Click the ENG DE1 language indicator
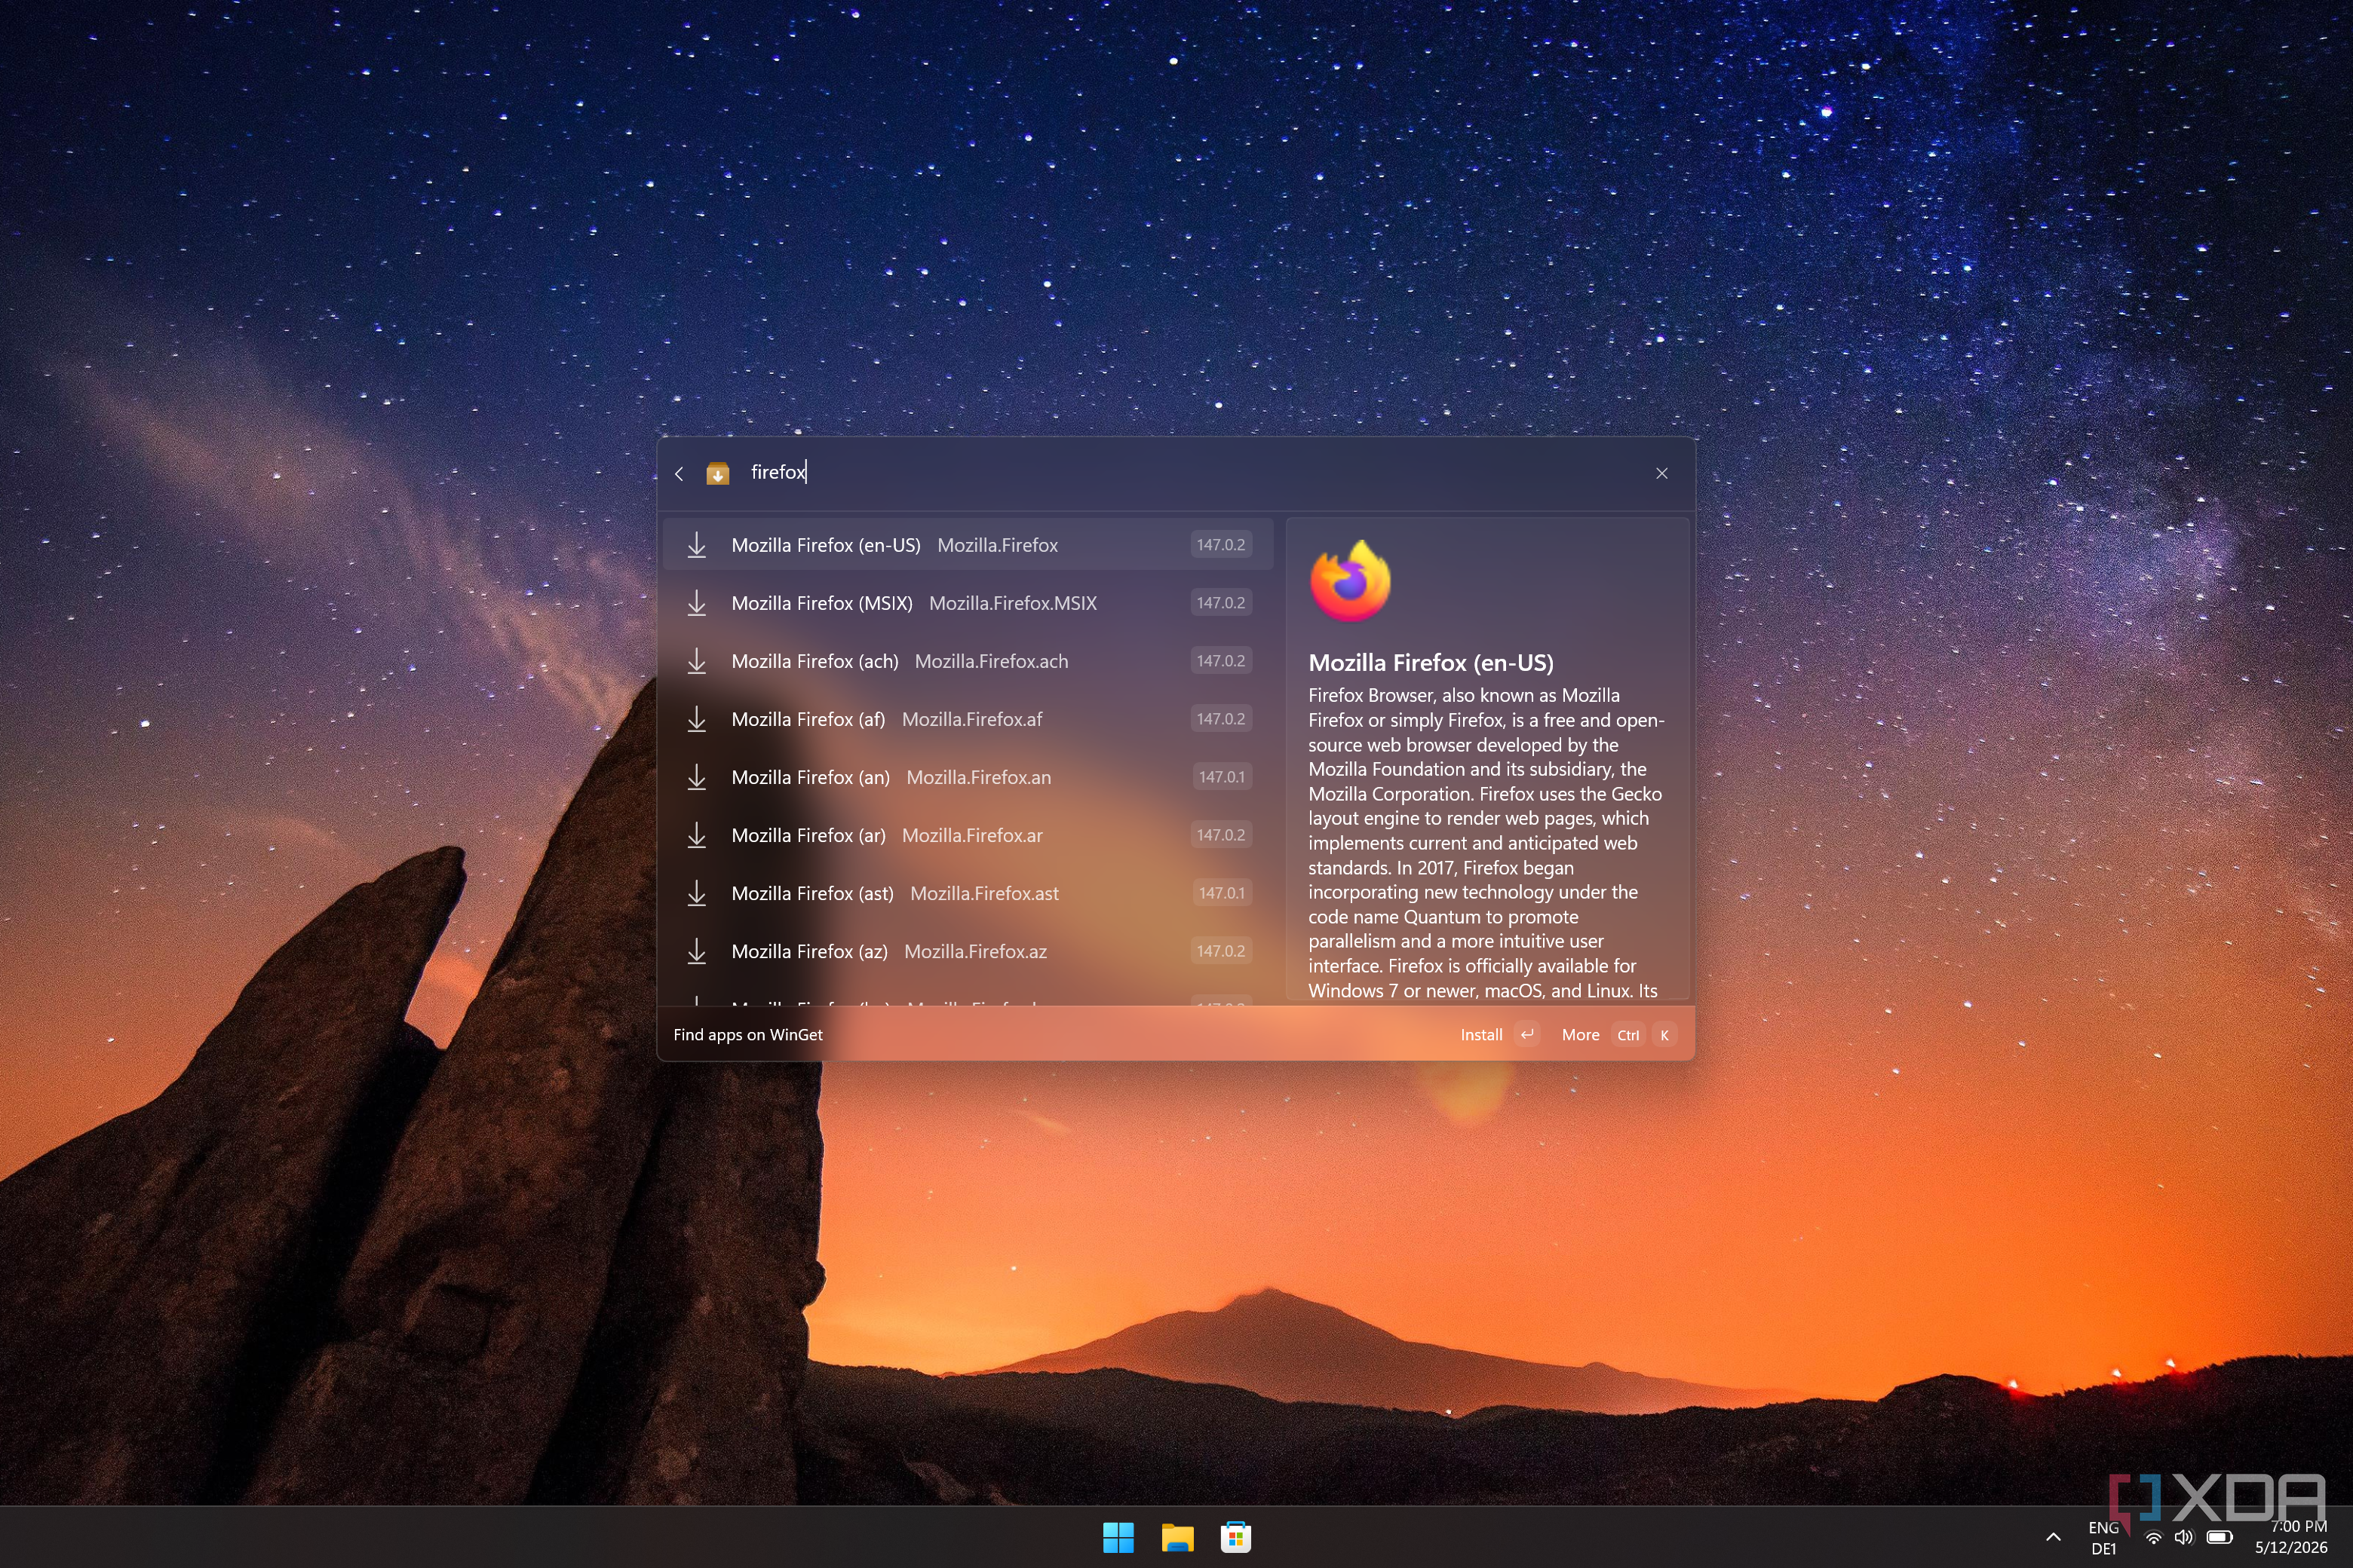Image resolution: width=2353 pixels, height=1568 pixels. pyautogui.click(x=2103, y=1538)
